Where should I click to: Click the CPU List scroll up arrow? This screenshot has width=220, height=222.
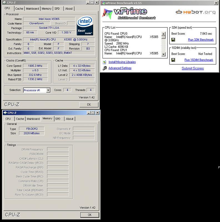tap(164, 34)
